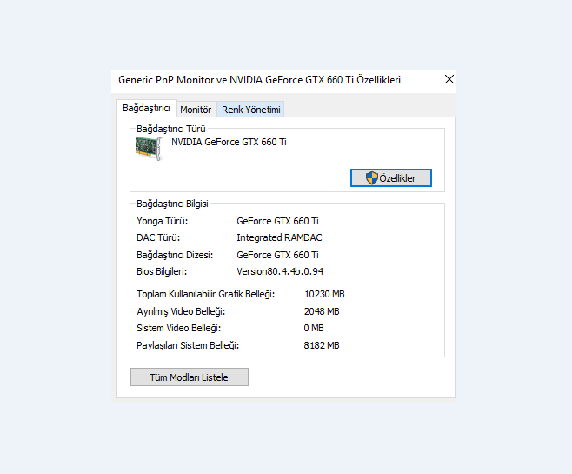Click the dialog title bar text
Image resolution: width=572 pixels, height=474 pixels.
[259, 80]
